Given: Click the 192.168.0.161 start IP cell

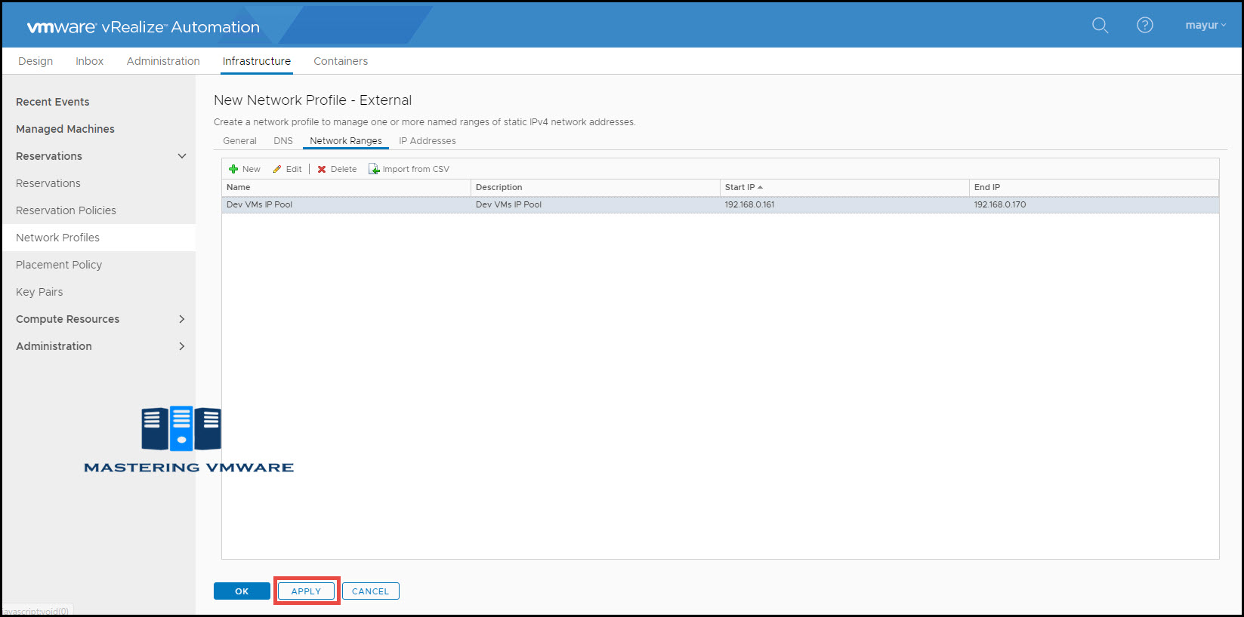Looking at the screenshot, I should point(844,204).
